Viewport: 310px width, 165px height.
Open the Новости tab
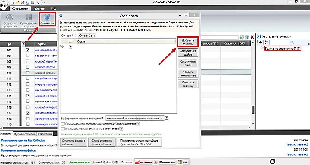click(6, 134)
